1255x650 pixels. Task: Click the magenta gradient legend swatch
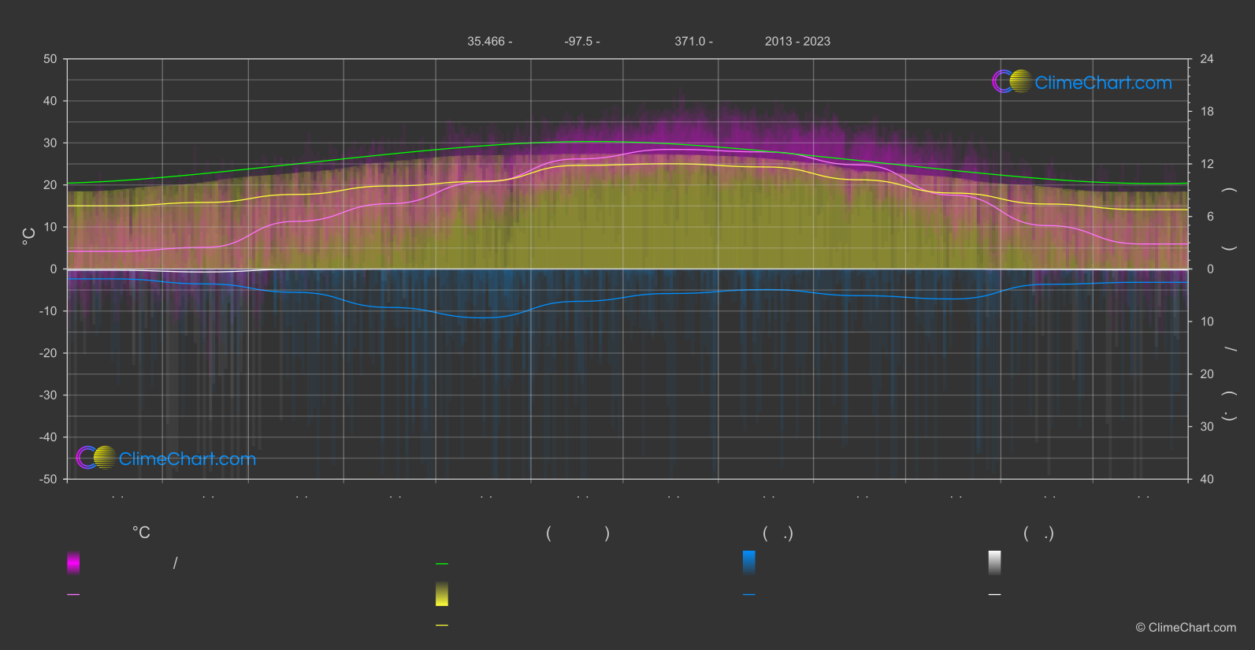pos(73,563)
